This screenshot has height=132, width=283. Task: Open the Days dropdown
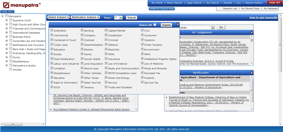tap(121, 17)
